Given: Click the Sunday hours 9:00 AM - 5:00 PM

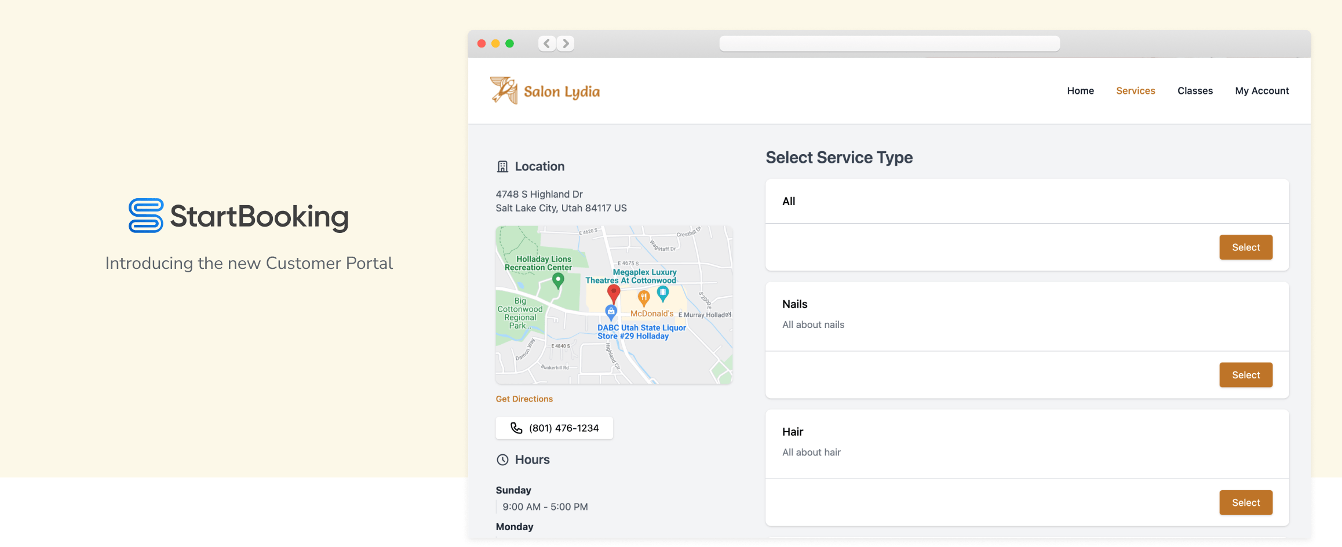Looking at the screenshot, I should (545, 506).
